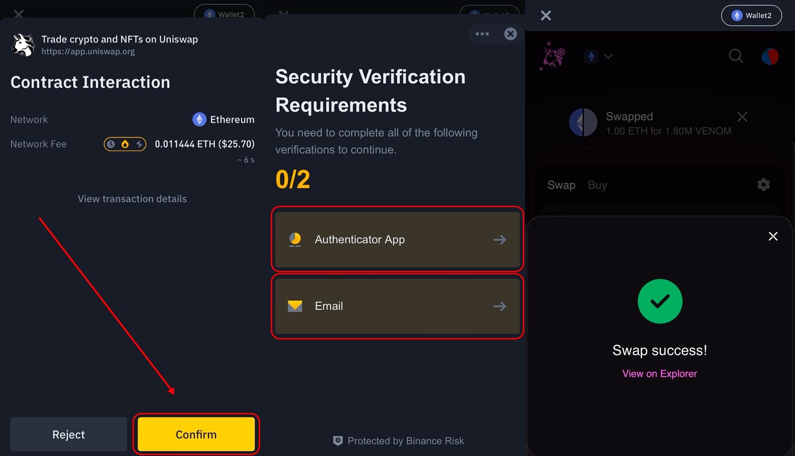Open swap settings gear icon
795x456 pixels.
point(763,185)
